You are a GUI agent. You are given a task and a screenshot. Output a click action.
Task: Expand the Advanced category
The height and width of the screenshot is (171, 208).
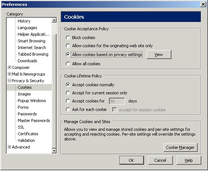pyautogui.click(x=9, y=147)
